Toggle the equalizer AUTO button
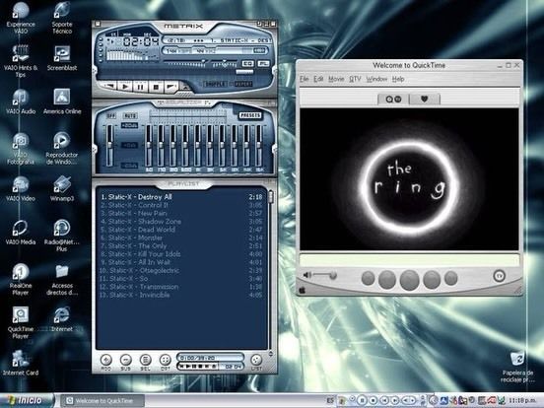Image resolution: width=544 pixels, height=408 pixels. click(x=130, y=115)
